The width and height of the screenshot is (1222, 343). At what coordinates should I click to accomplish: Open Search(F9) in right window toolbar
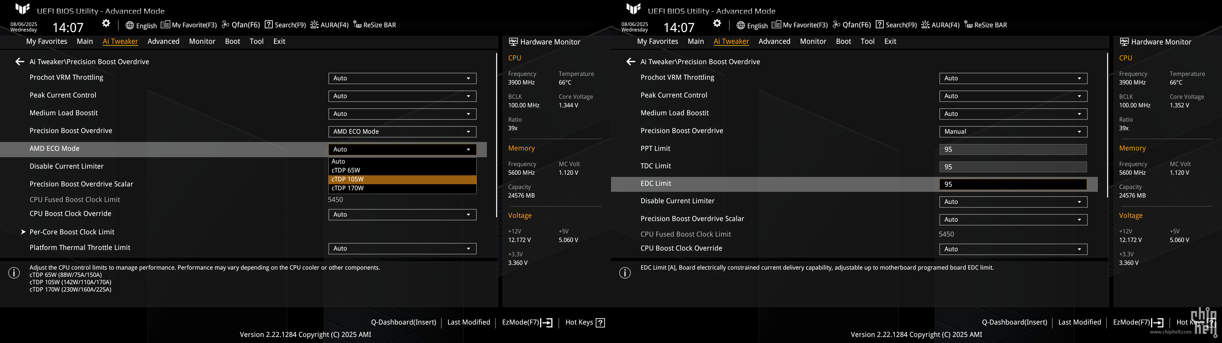[896, 25]
